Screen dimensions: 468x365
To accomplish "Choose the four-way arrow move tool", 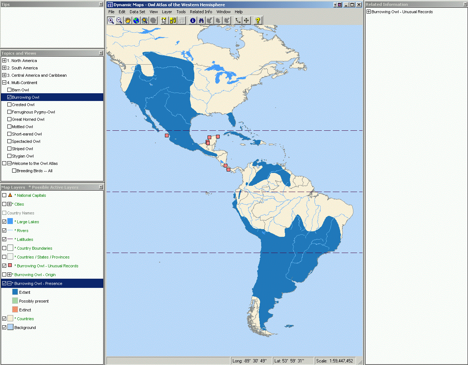I will pos(246,21).
